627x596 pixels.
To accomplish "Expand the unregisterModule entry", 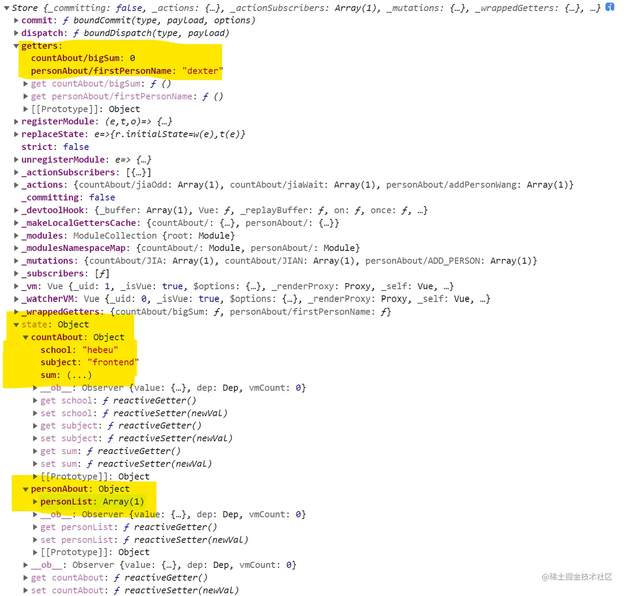I will click(x=16, y=160).
